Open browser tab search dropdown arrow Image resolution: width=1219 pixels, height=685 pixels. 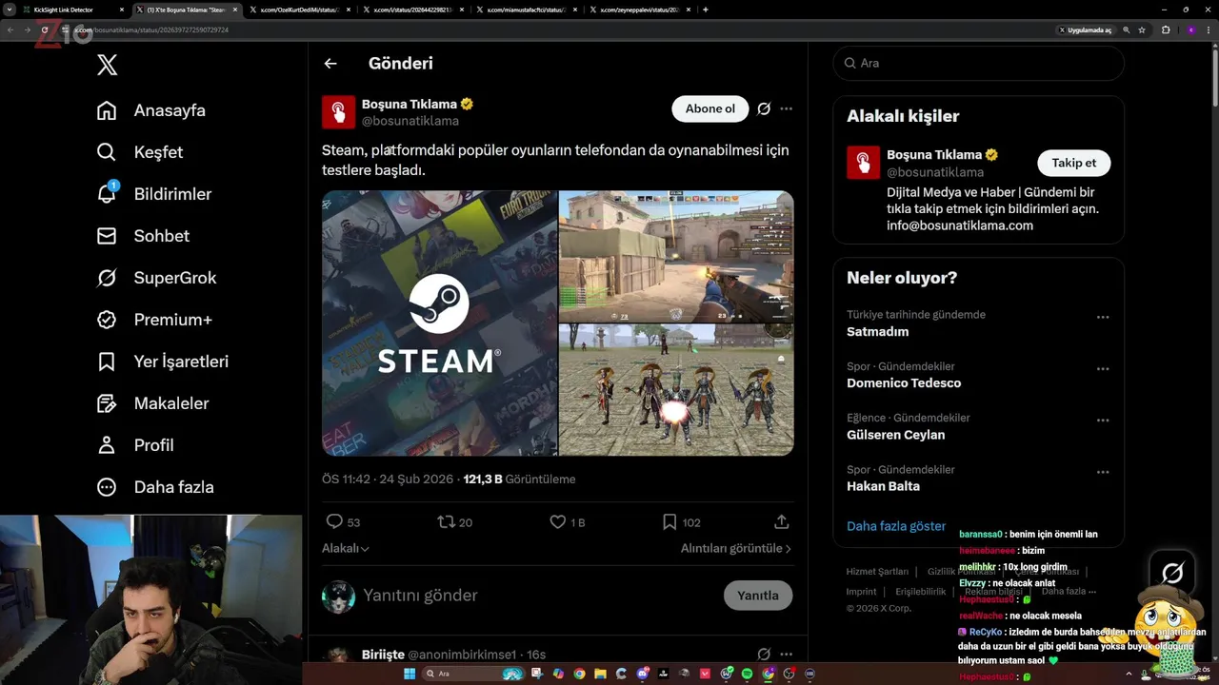coord(10,10)
